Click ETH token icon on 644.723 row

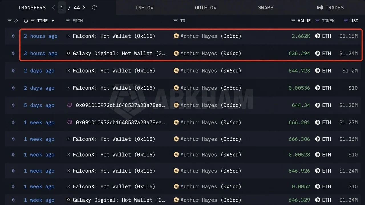pos(318,71)
